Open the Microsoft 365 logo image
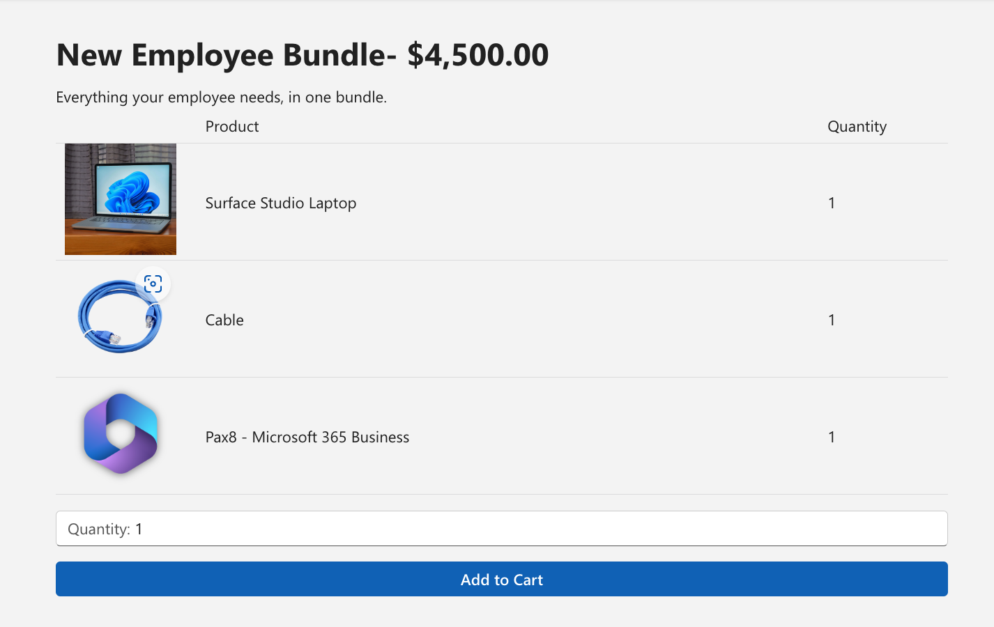 121,433
